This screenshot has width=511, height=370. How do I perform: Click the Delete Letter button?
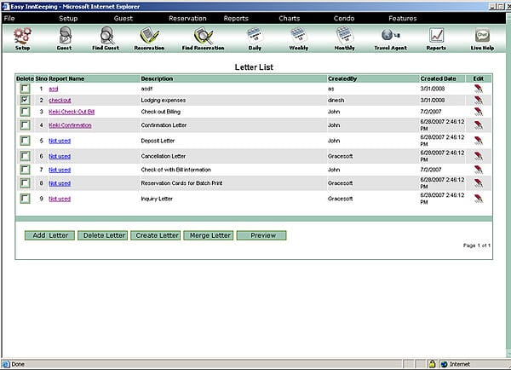pos(103,235)
